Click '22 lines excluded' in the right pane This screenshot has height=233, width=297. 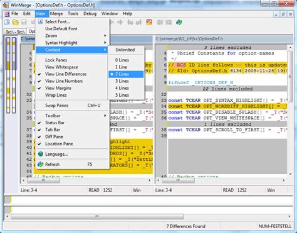pyautogui.click(x=227, y=88)
